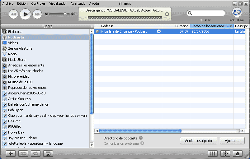Cancel the podcast download in progress
The width and height of the screenshot is (250, 159).
(167, 14)
